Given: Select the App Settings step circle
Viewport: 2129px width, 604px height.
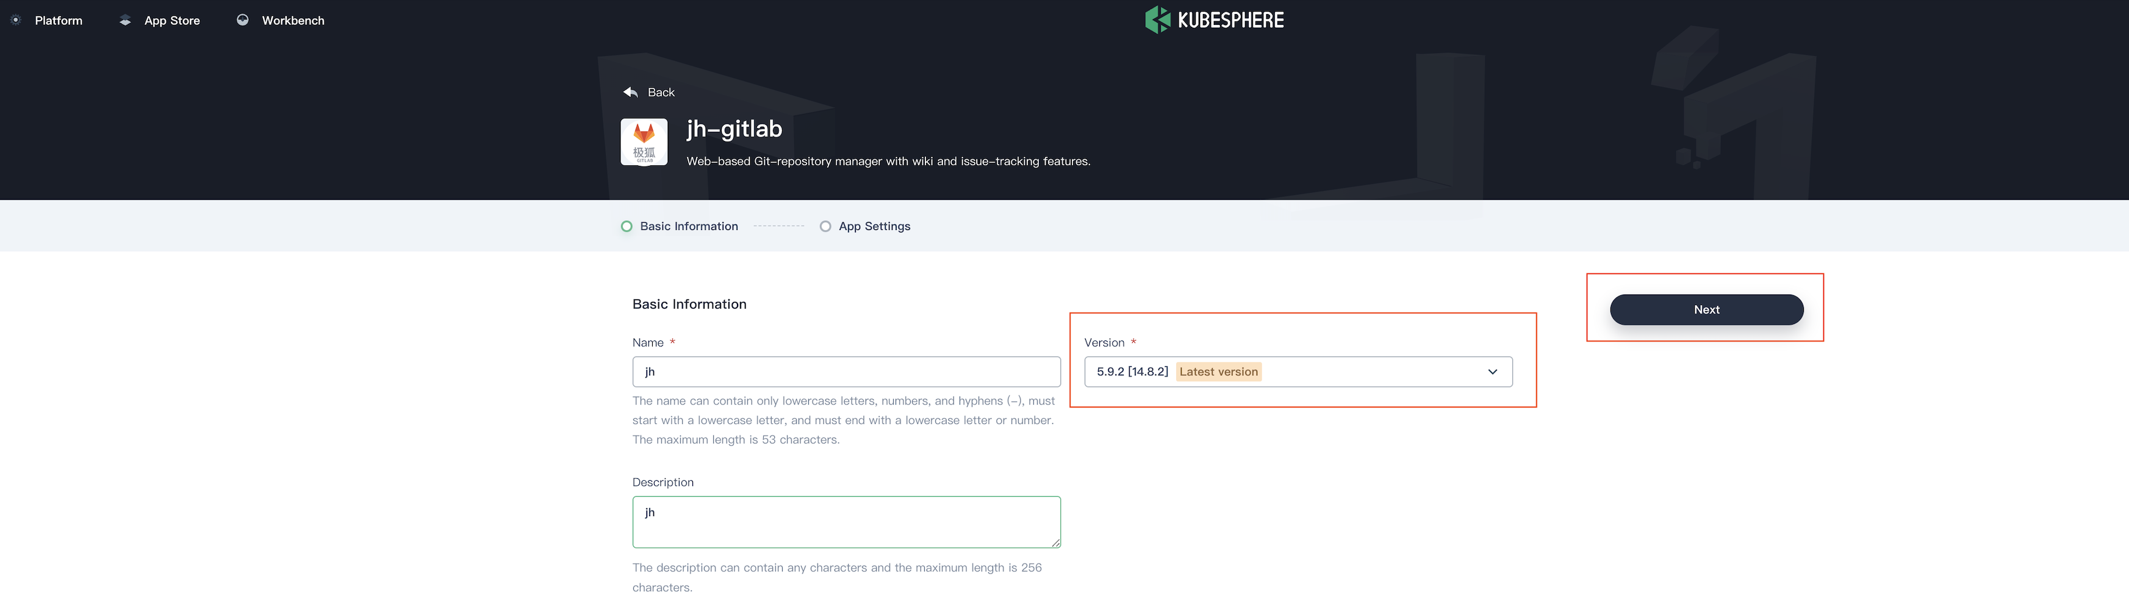Looking at the screenshot, I should tap(825, 226).
